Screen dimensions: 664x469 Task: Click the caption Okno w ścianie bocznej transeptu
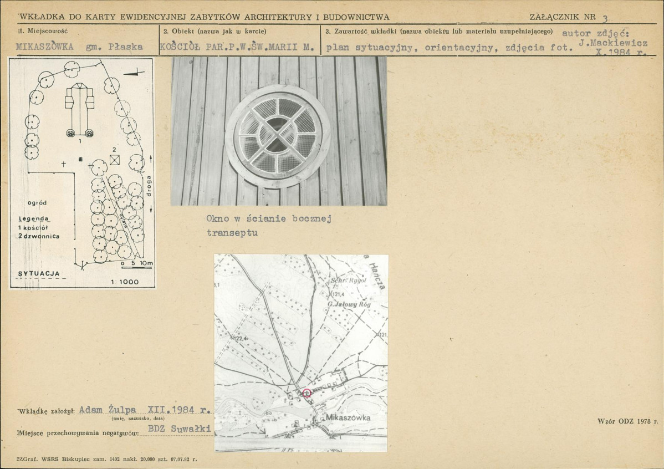click(269, 226)
